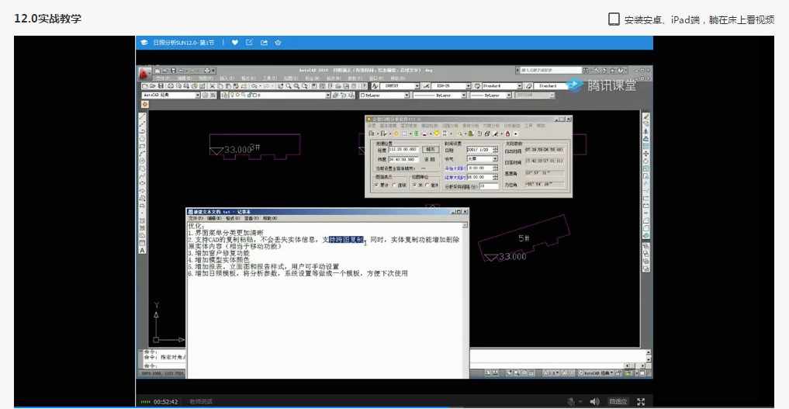Select the multiline text 'A' tool in draw toolbar
This screenshot has height=409, width=789.
pos(143,250)
